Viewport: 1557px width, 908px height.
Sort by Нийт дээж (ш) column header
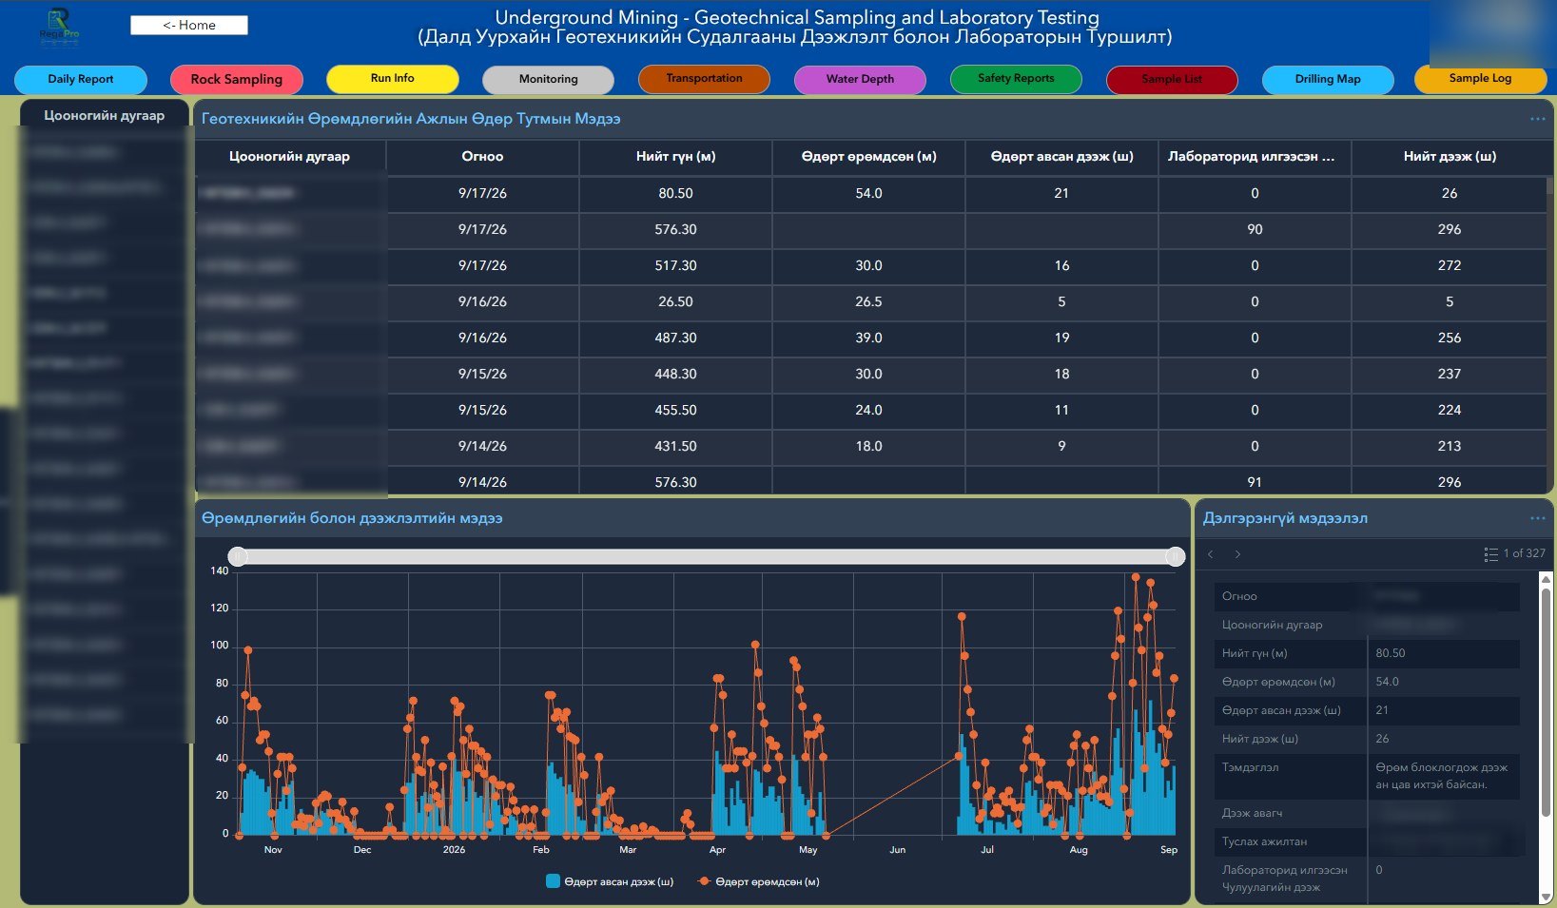[1450, 157]
